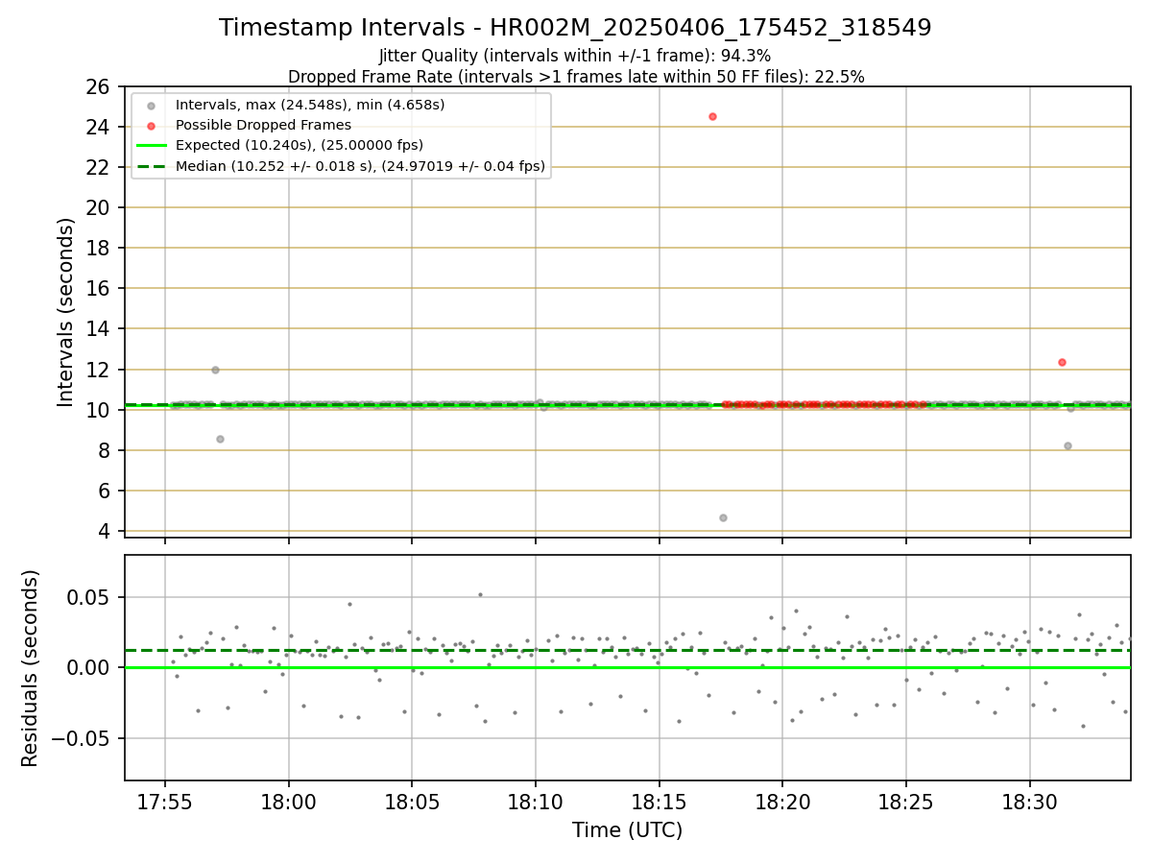The height and width of the screenshot is (864, 1152).
Task: Click the red outlier point near 24.5 seconds
Action: point(712,116)
